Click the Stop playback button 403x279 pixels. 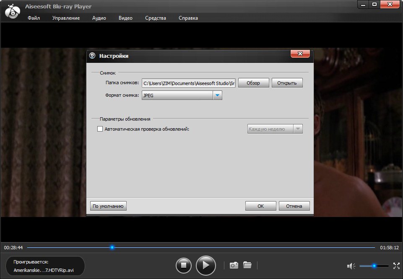coord(184,265)
